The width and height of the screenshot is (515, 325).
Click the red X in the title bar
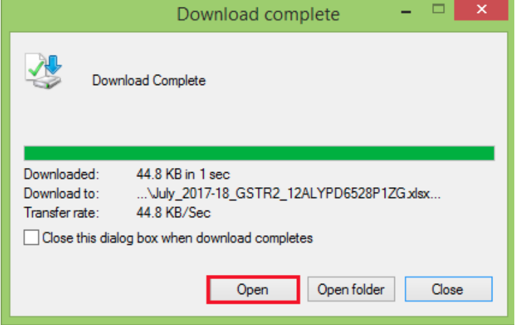(x=481, y=10)
